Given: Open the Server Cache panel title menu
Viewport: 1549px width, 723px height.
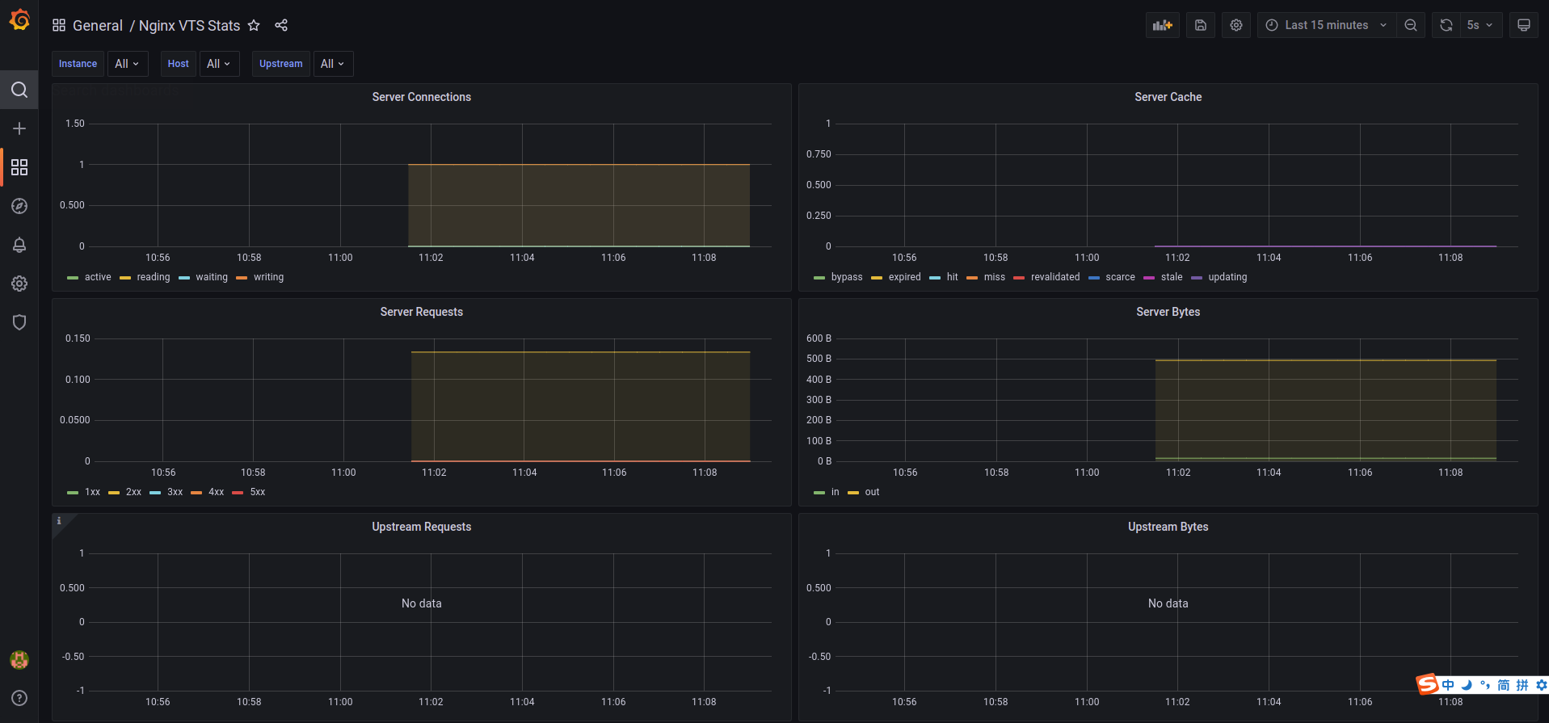Looking at the screenshot, I should tap(1168, 97).
